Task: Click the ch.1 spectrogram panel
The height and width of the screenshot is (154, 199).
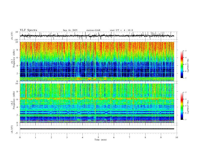Action: point(97,61)
